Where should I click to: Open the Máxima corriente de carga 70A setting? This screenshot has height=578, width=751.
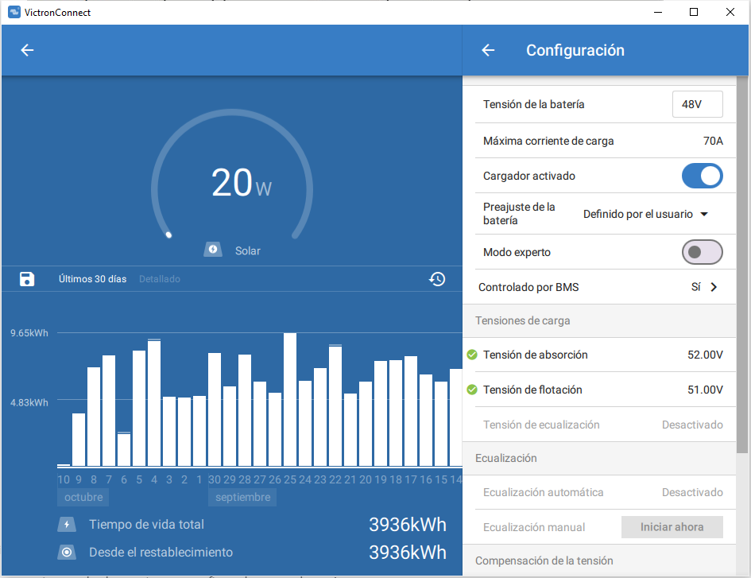(713, 141)
